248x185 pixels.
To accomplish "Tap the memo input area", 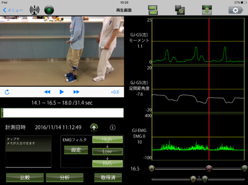I will coord(28,152).
